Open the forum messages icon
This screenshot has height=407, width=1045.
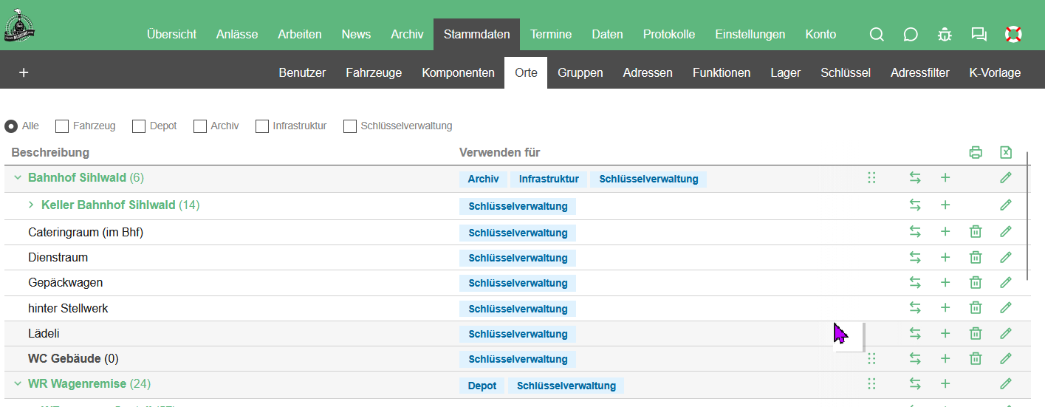[x=979, y=34]
